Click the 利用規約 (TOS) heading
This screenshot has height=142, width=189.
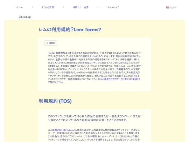point(55,101)
